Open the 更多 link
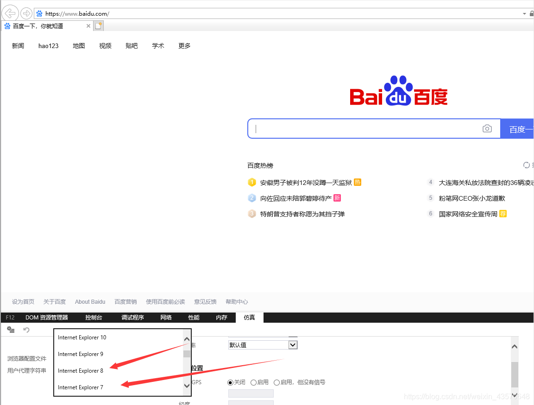The image size is (534, 405). click(184, 46)
